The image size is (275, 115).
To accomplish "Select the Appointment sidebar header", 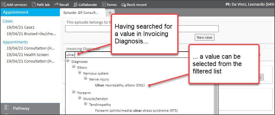I will coord(30,12).
